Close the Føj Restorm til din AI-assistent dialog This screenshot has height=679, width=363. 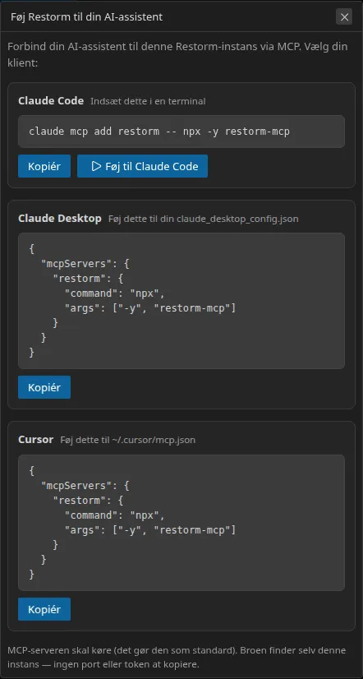pos(344,17)
